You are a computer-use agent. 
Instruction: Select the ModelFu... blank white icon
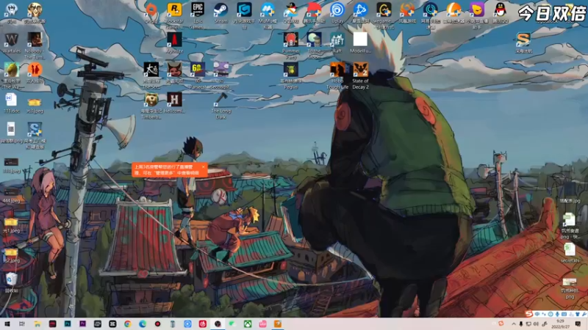tap(360, 40)
